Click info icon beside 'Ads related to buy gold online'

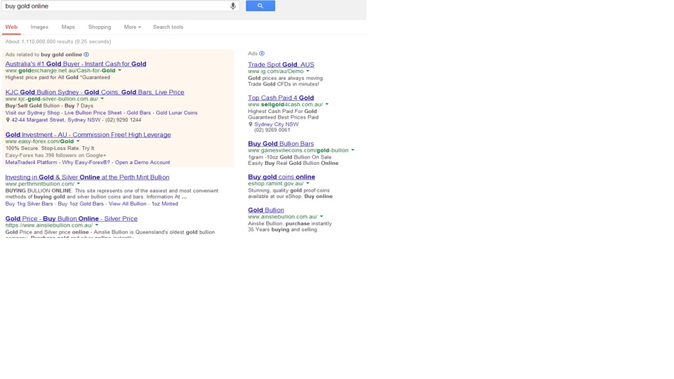point(86,55)
